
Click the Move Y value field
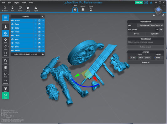point(141,58)
